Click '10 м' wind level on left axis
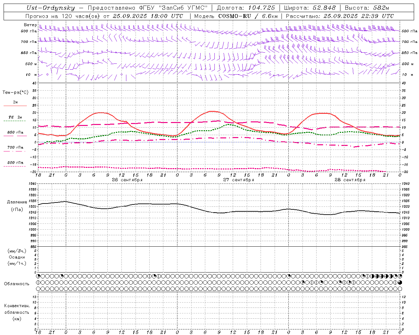 tap(31, 75)
